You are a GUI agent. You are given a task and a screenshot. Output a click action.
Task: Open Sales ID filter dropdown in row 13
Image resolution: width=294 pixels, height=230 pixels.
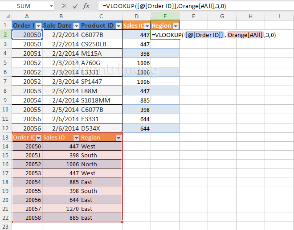[76, 138]
